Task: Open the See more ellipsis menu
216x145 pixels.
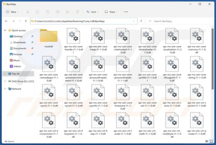Action: click(126, 12)
